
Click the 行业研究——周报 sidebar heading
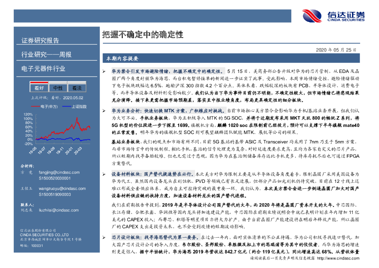pos(46,54)
